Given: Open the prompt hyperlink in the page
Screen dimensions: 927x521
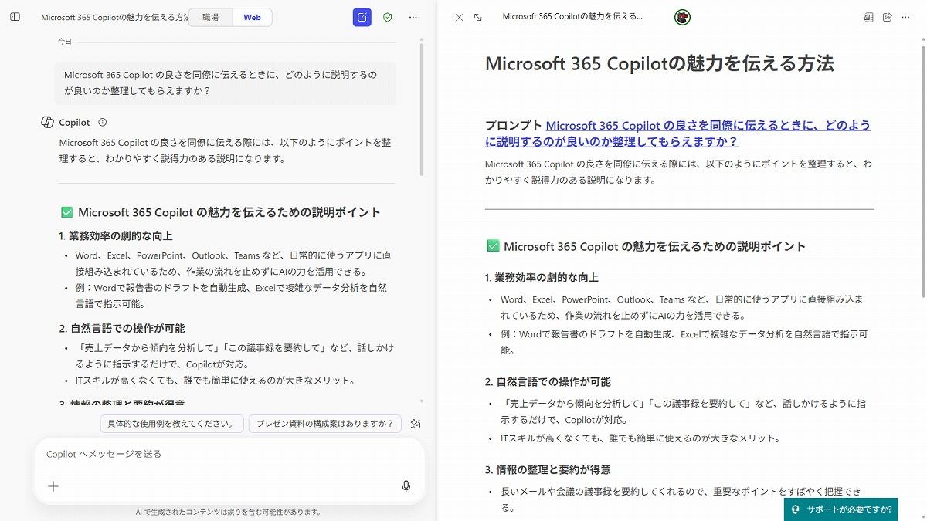Looking at the screenshot, I should 678,134.
